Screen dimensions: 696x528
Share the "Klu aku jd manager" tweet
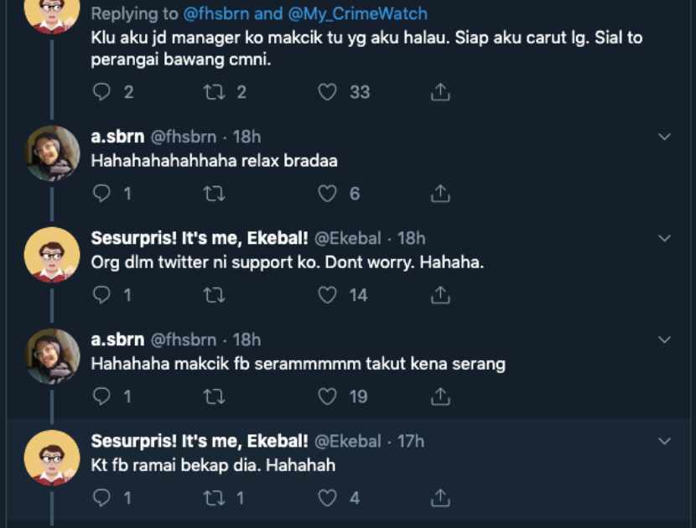pyautogui.click(x=440, y=92)
